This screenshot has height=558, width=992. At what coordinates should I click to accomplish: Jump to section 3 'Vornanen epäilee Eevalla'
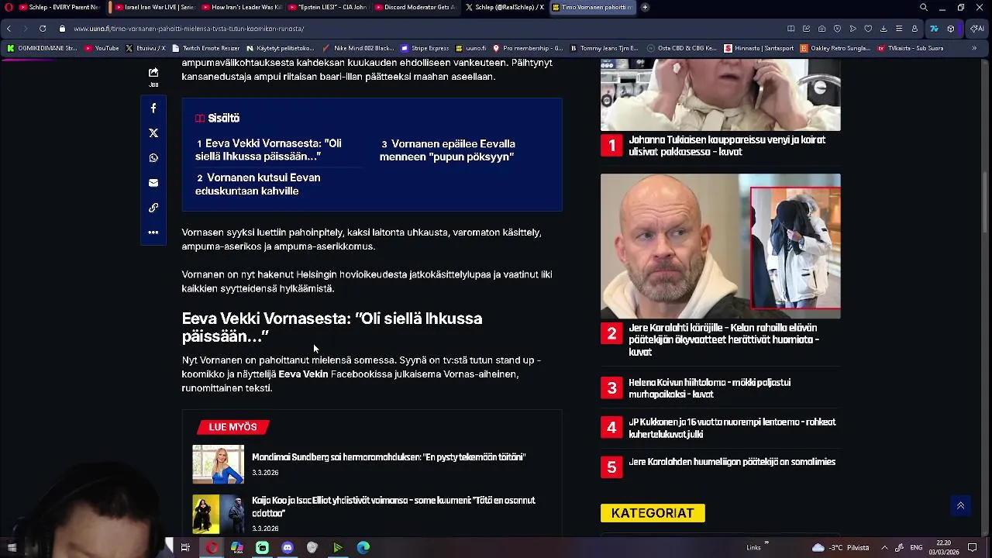click(447, 150)
